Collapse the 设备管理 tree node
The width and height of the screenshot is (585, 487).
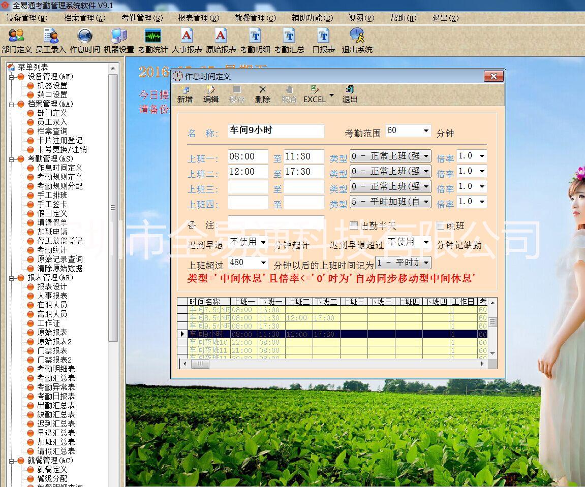pyautogui.click(x=12, y=77)
